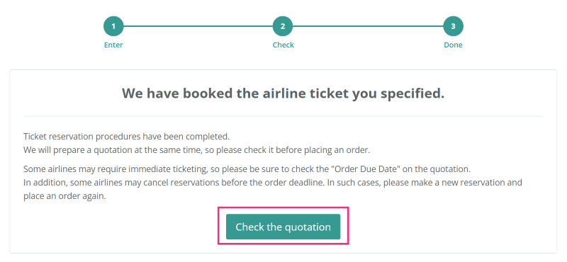This screenshot has height=262, width=567.
Task: Click the We will prepare a quotation sentence
Action: [x=197, y=150]
